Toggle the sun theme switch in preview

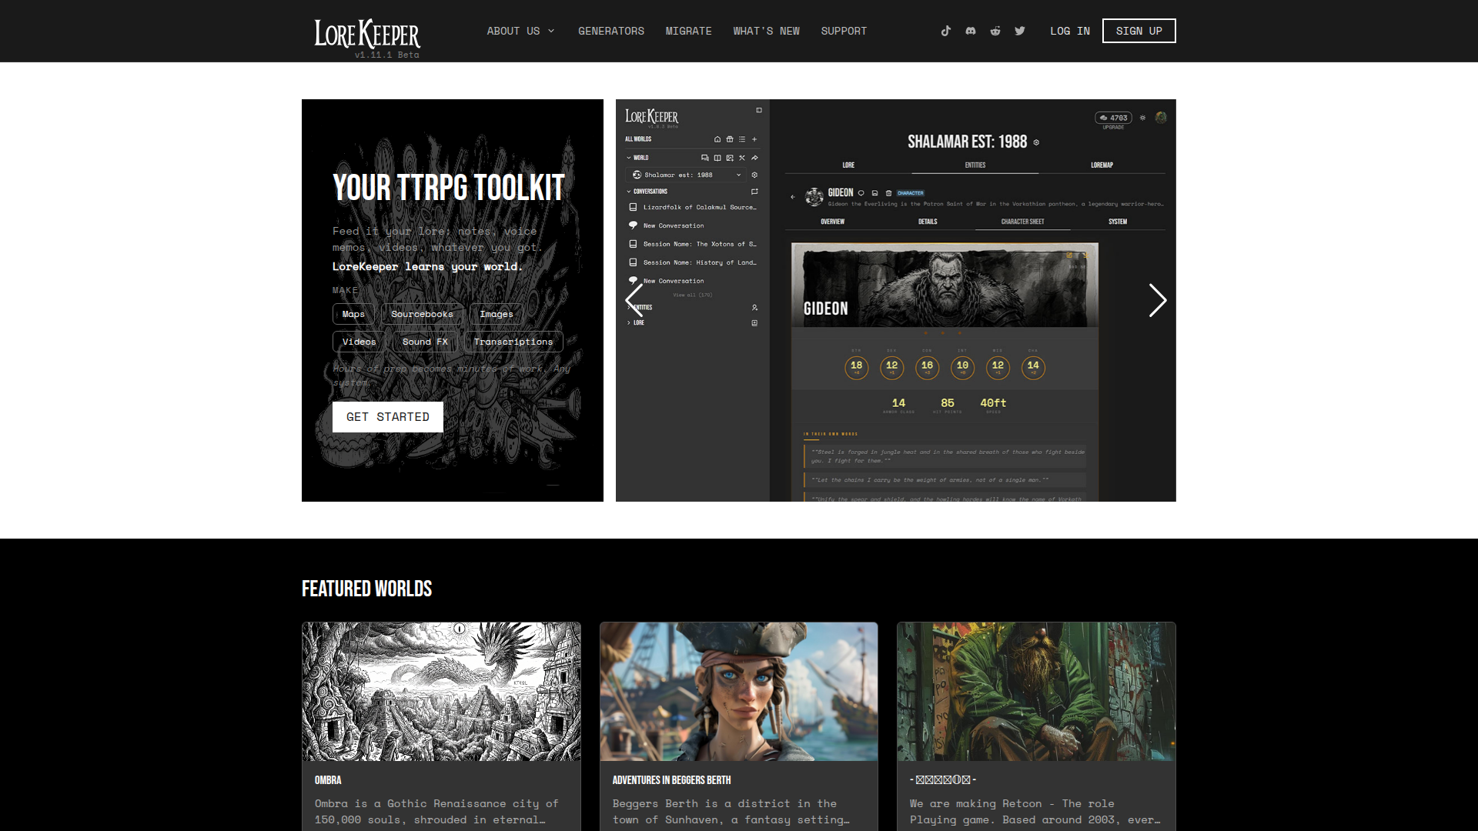point(1142,118)
